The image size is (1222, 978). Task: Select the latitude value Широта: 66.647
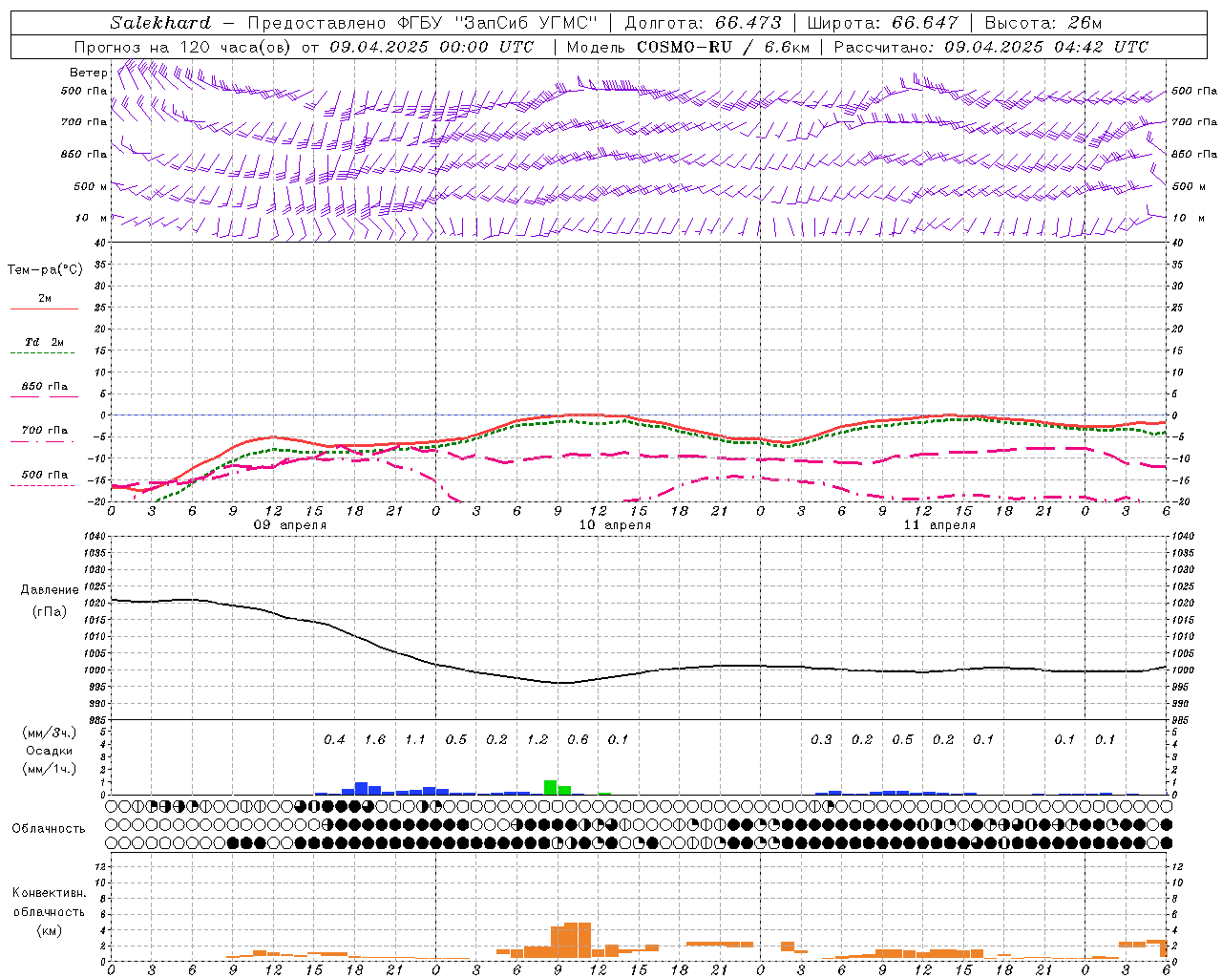coord(883,23)
